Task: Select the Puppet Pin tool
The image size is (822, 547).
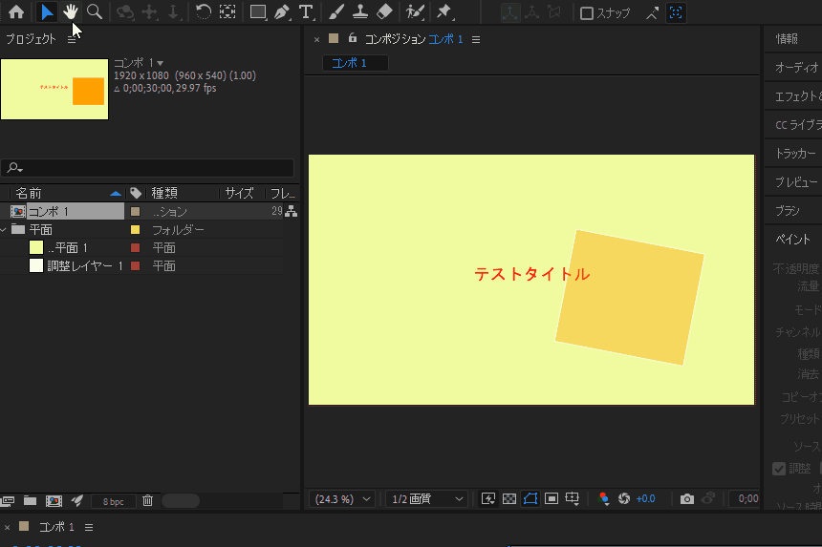Action: coord(444,12)
